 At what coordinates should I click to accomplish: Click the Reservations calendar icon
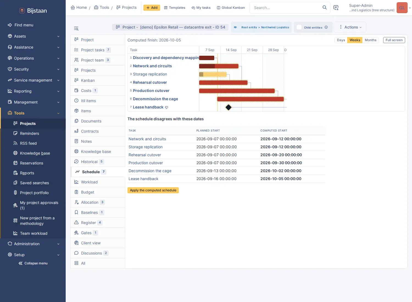[15, 163]
